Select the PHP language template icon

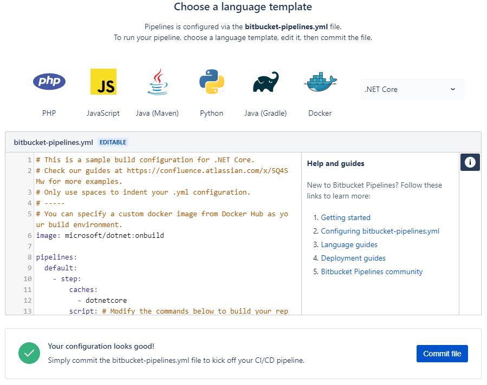click(49, 82)
